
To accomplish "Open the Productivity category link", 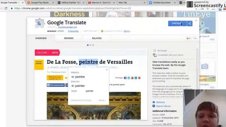I will click(73, 31).
